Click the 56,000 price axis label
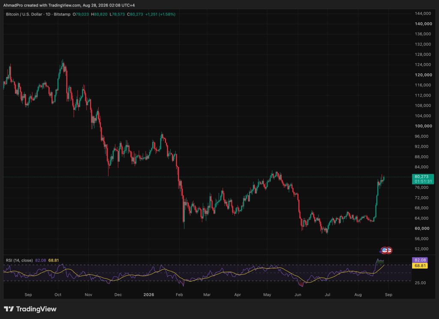 click(x=422, y=239)
